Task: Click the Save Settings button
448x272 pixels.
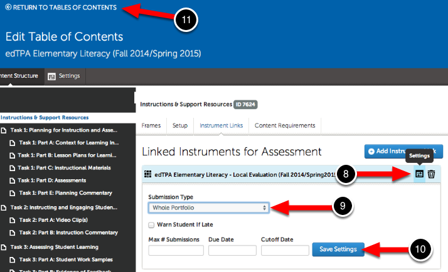Action: coord(338,249)
